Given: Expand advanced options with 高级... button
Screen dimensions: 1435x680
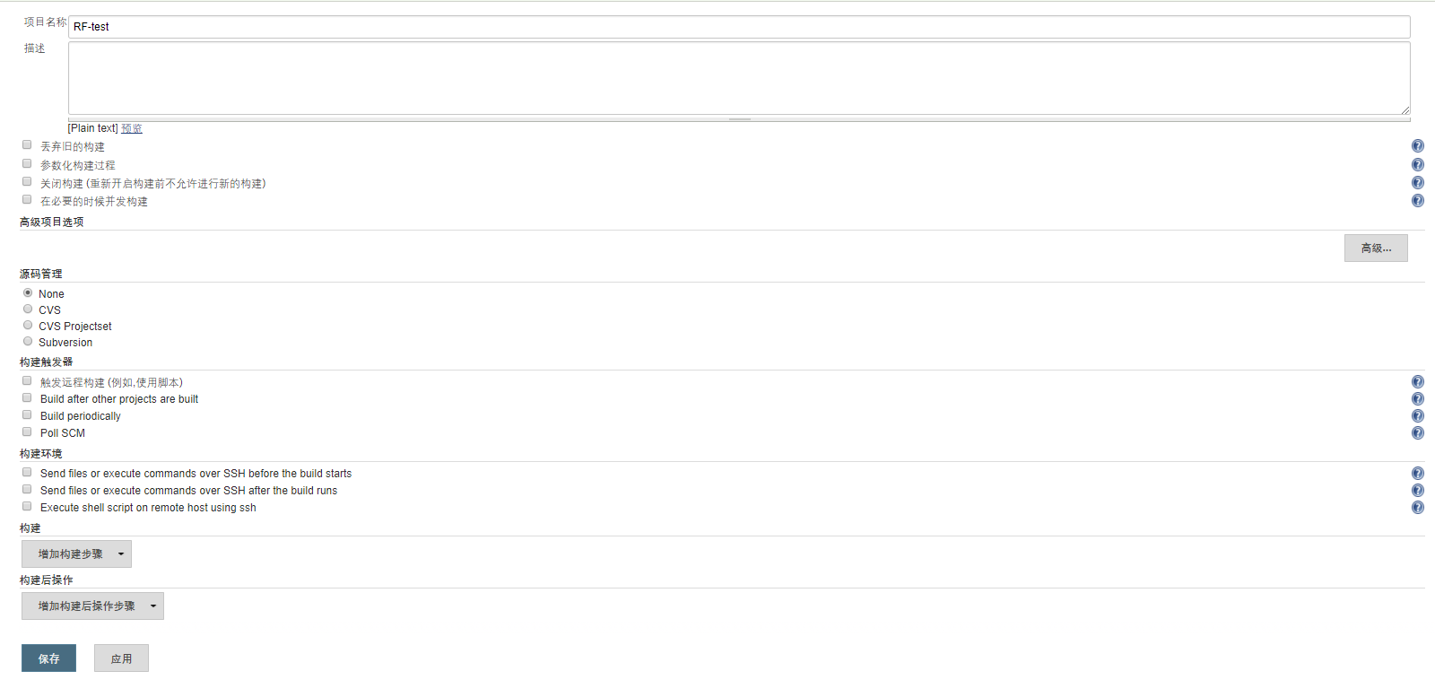Looking at the screenshot, I should [x=1376, y=248].
